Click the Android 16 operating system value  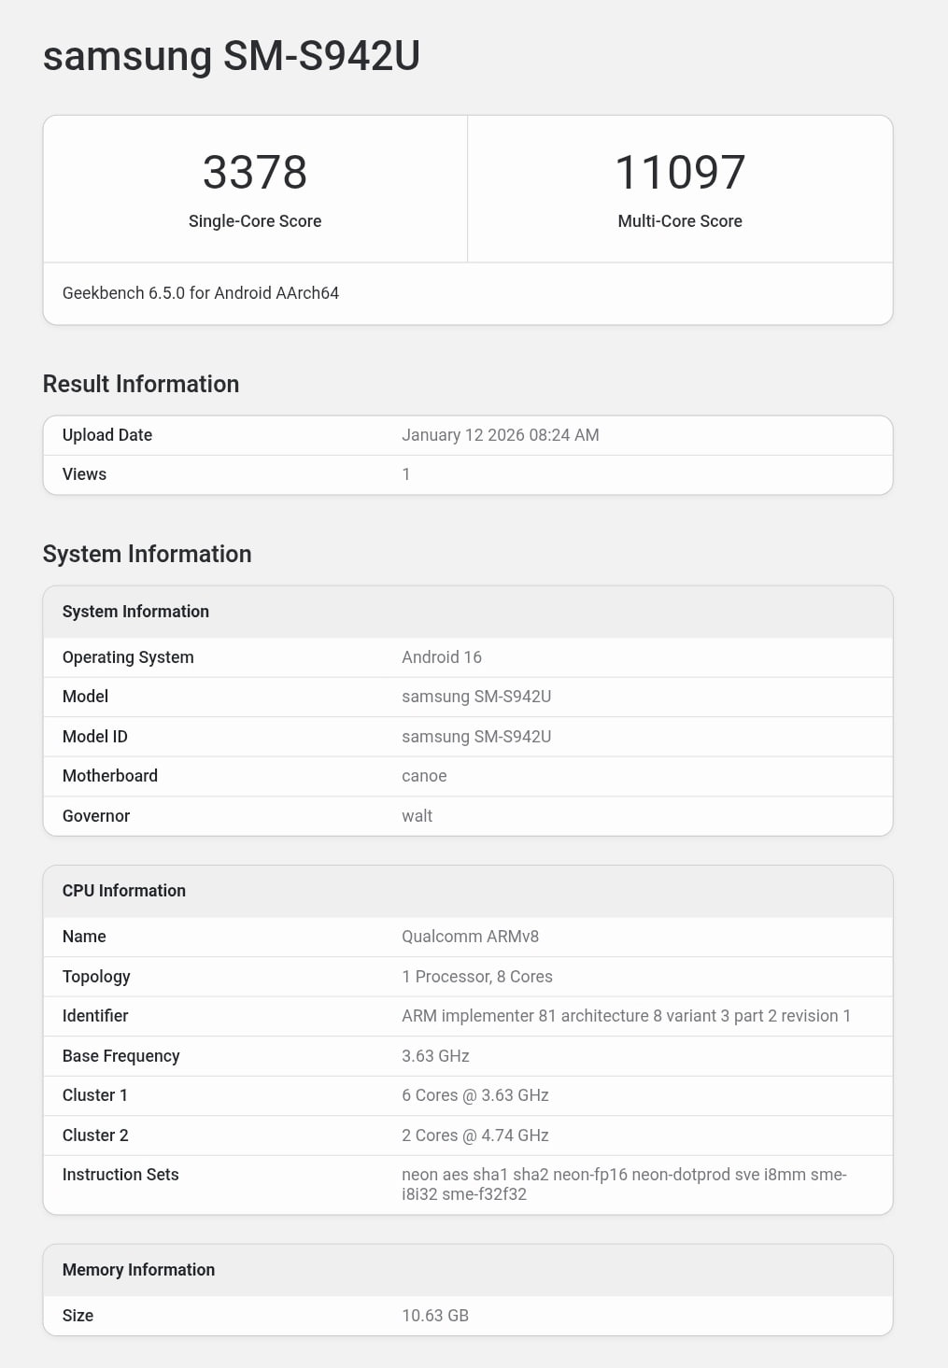tap(441, 657)
